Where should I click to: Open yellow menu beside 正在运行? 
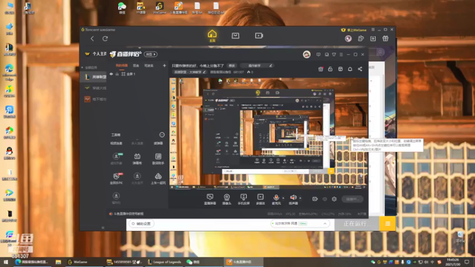click(388, 224)
